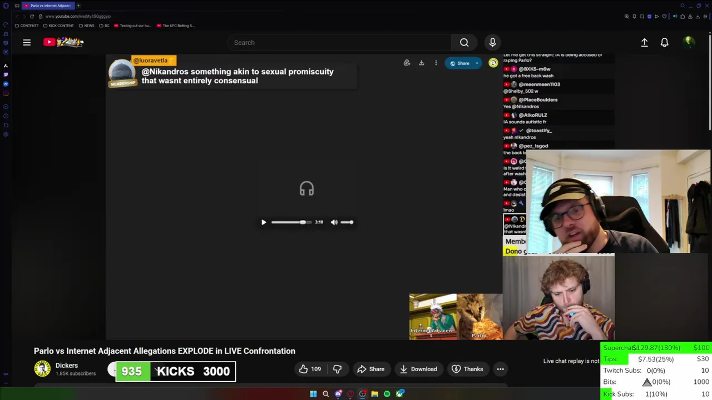Open the 'Testing out our hu...' bookmark
Image resolution: width=712 pixels, height=400 pixels.
[132, 26]
